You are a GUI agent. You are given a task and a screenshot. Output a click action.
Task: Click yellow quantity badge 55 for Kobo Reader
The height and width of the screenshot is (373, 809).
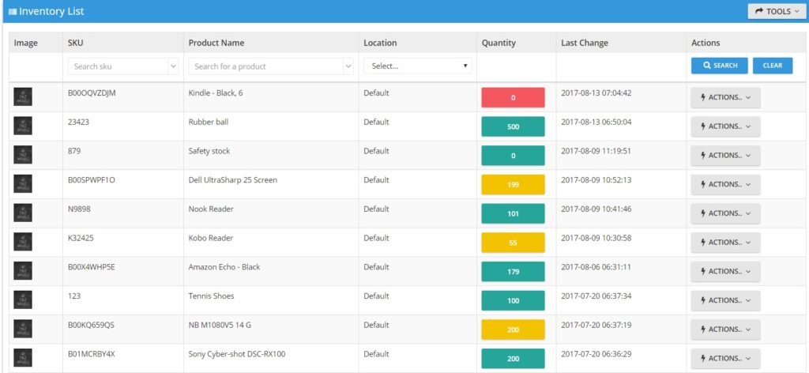(x=513, y=242)
